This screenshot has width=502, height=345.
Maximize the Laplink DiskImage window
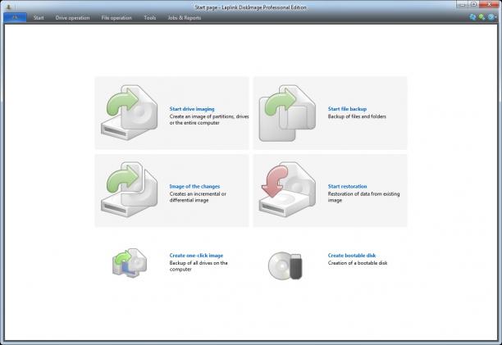474,4
